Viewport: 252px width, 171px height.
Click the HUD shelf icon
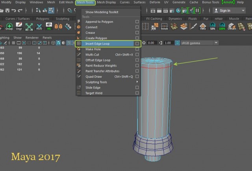(x=39, y=27)
